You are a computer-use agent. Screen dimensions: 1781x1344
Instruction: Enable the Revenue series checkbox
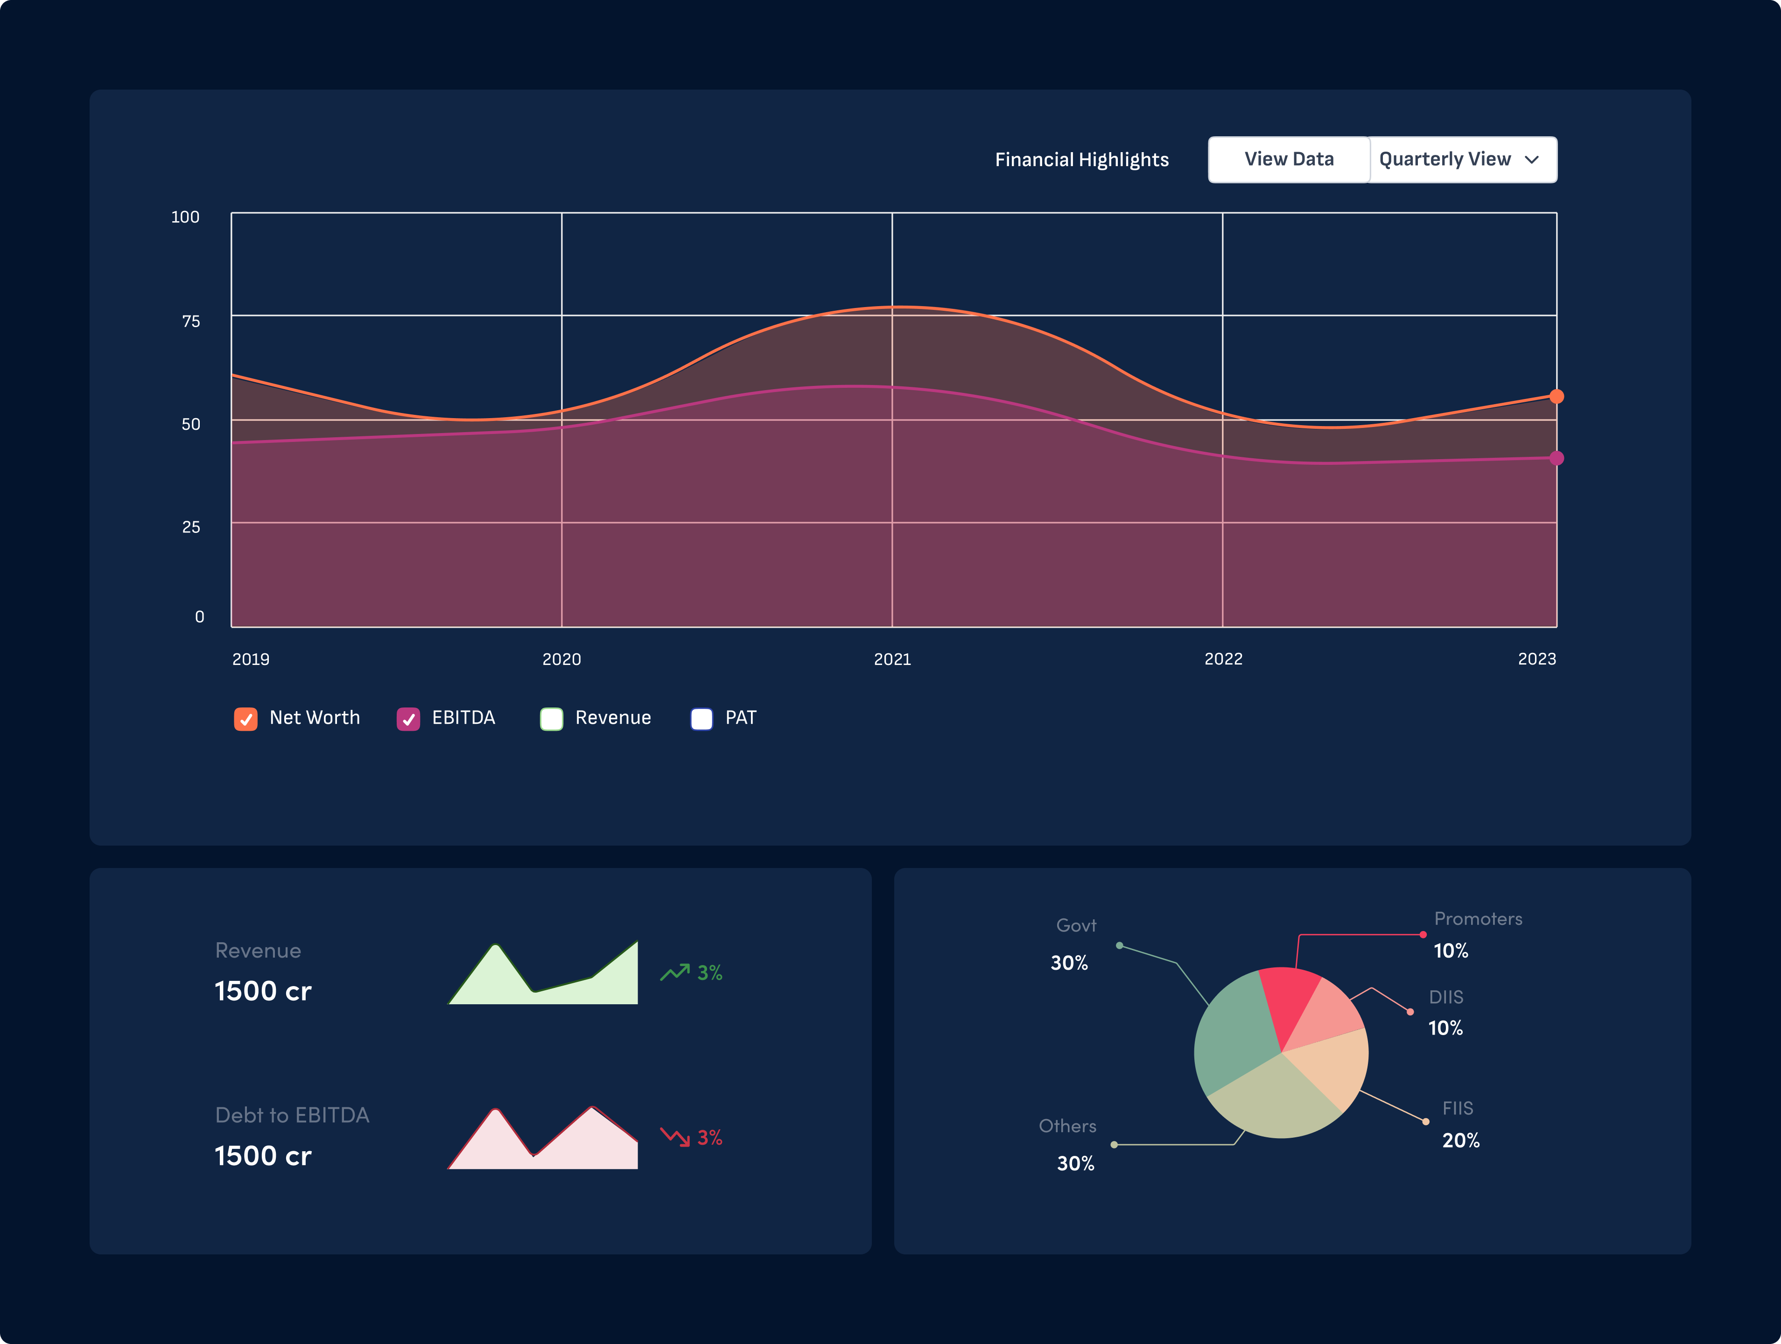[x=552, y=718]
